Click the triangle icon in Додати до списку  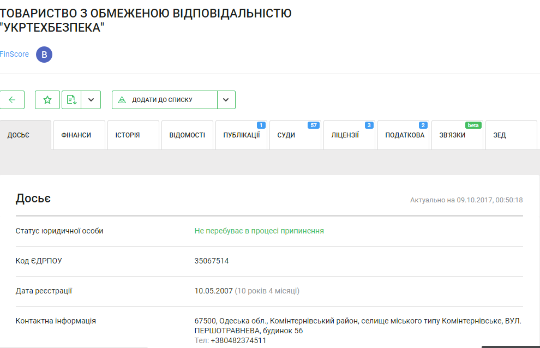(x=122, y=100)
